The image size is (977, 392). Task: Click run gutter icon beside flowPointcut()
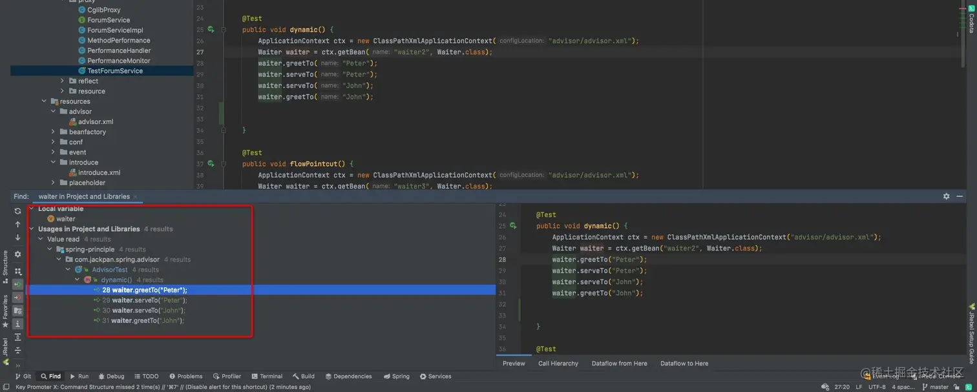click(211, 164)
